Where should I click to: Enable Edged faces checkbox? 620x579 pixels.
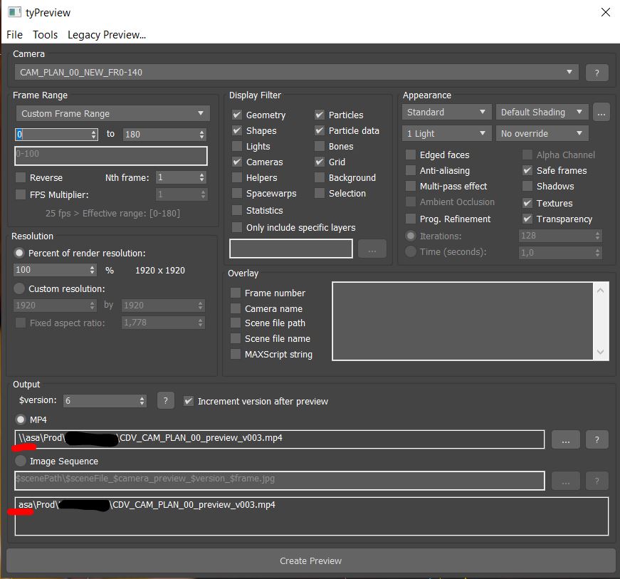point(411,155)
